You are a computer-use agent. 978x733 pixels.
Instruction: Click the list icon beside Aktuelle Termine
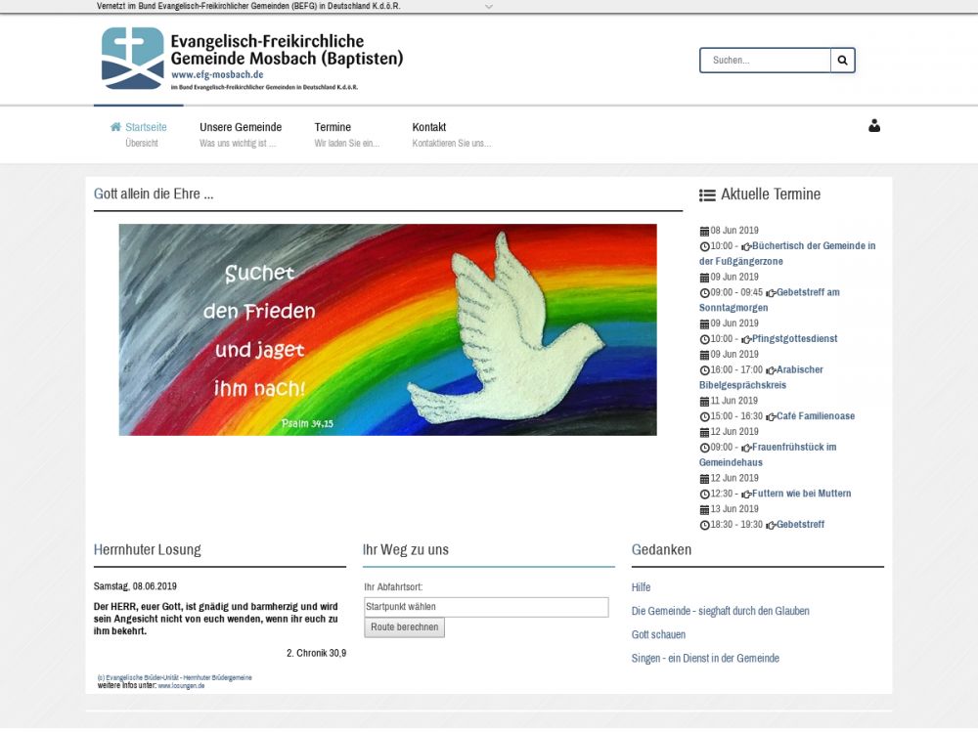707,194
